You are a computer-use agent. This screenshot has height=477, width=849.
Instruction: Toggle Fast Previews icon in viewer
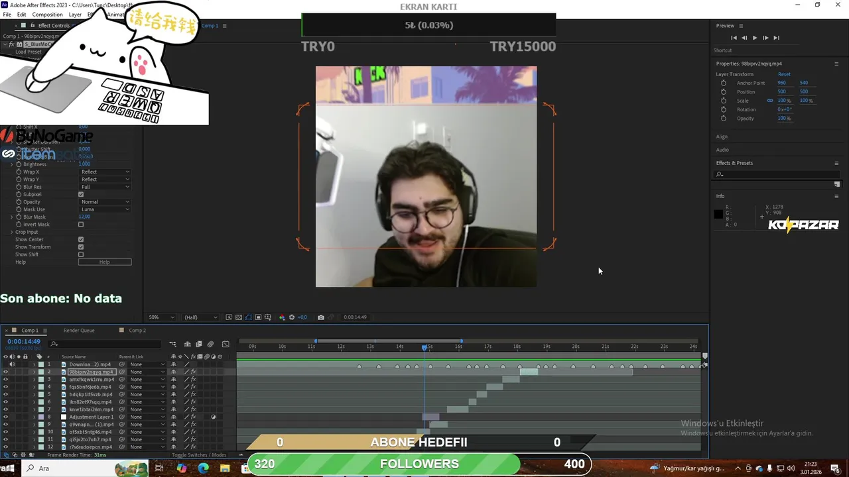point(229,317)
